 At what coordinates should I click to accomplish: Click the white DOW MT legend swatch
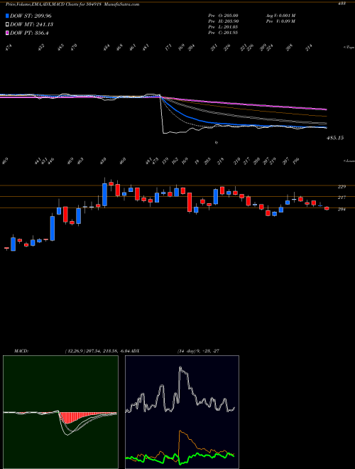[x=8, y=24]
